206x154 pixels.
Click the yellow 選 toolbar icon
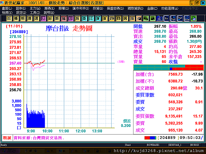pos(36,18)
